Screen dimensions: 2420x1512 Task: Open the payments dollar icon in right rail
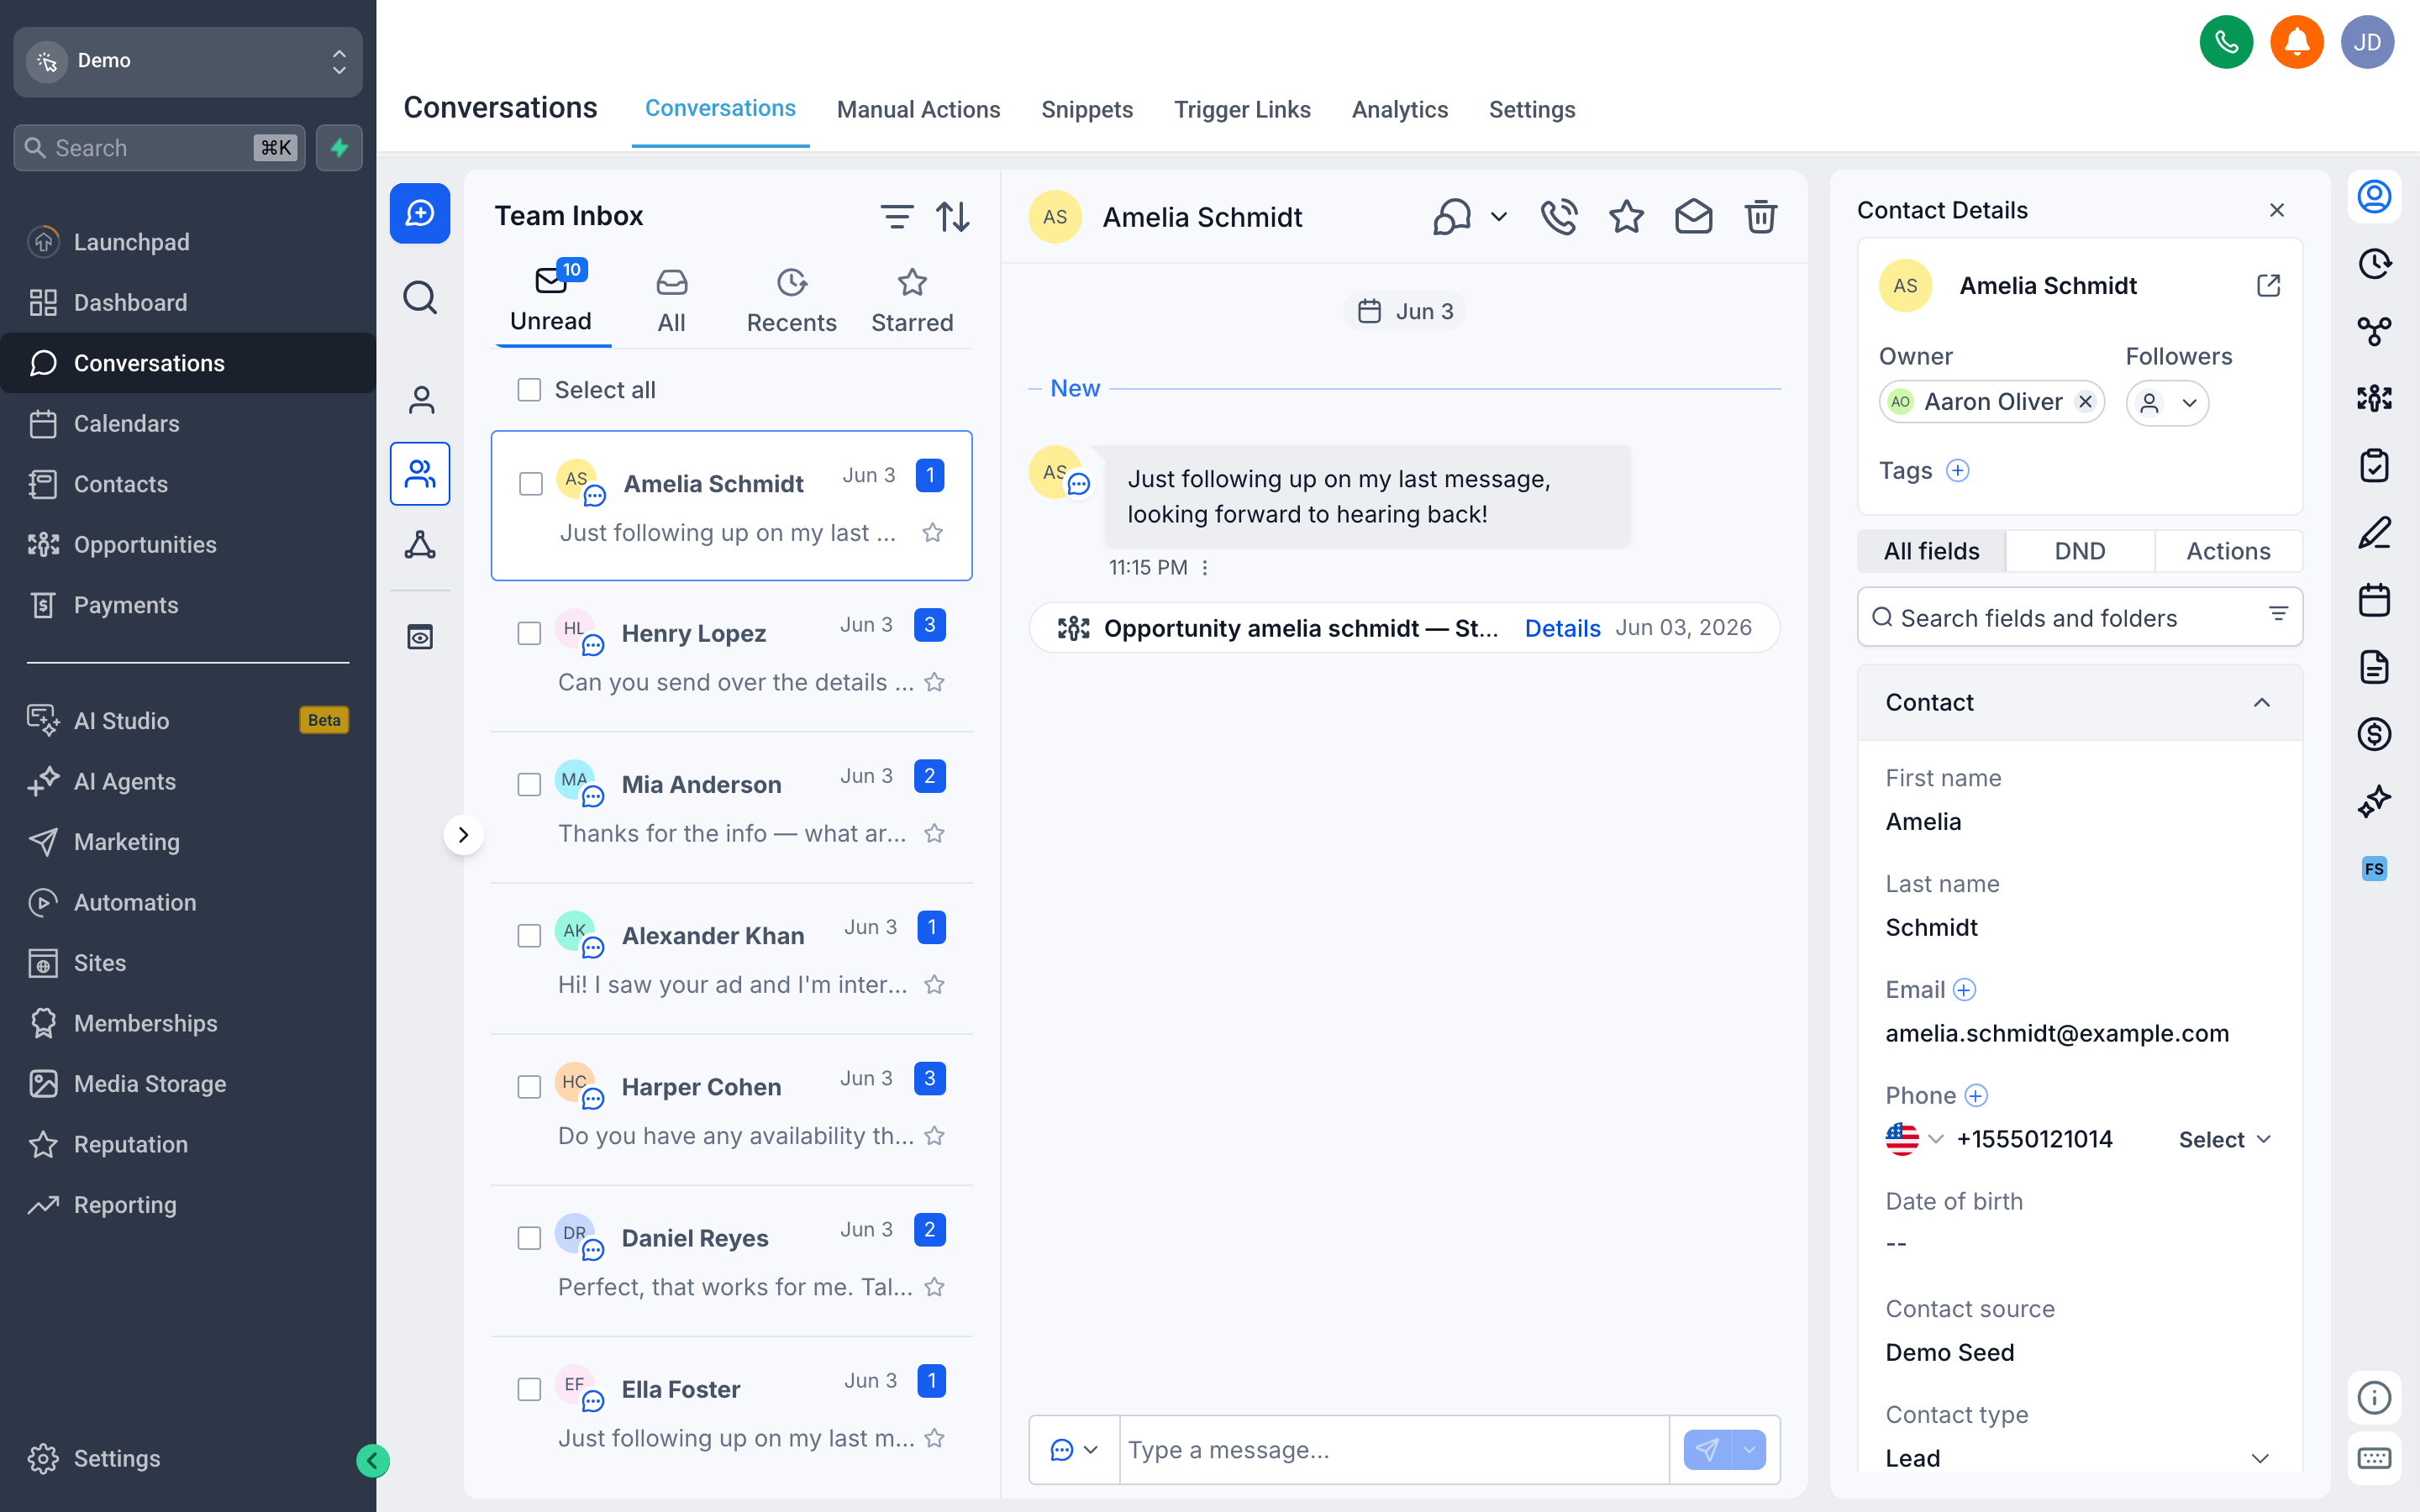(x=2374, y=734)
